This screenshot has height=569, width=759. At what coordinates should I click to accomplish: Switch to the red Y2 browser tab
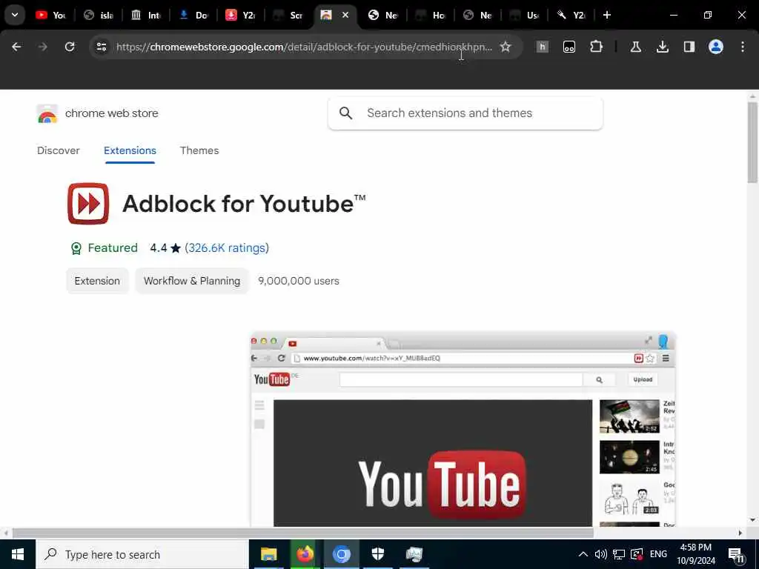[241, 15]
